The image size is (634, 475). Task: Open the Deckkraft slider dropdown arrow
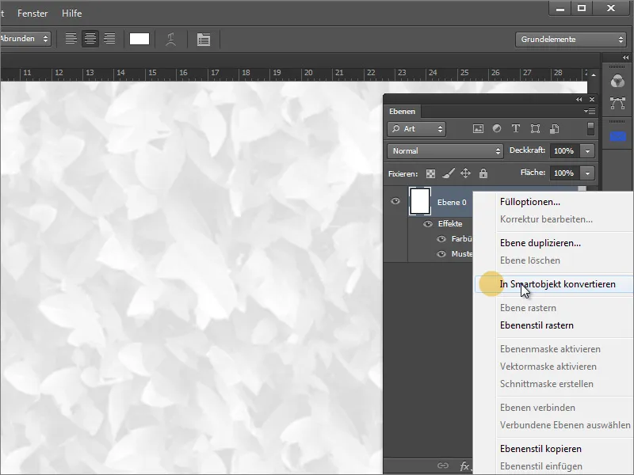pos(587,151)
